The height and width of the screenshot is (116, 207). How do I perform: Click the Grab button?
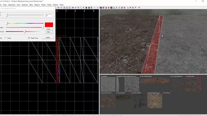coord(49,29)
